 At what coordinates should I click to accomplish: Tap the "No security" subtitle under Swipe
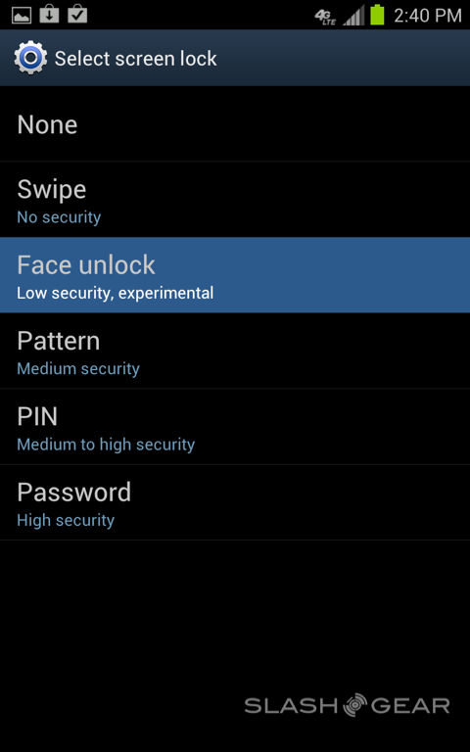(x=59, y=217)
